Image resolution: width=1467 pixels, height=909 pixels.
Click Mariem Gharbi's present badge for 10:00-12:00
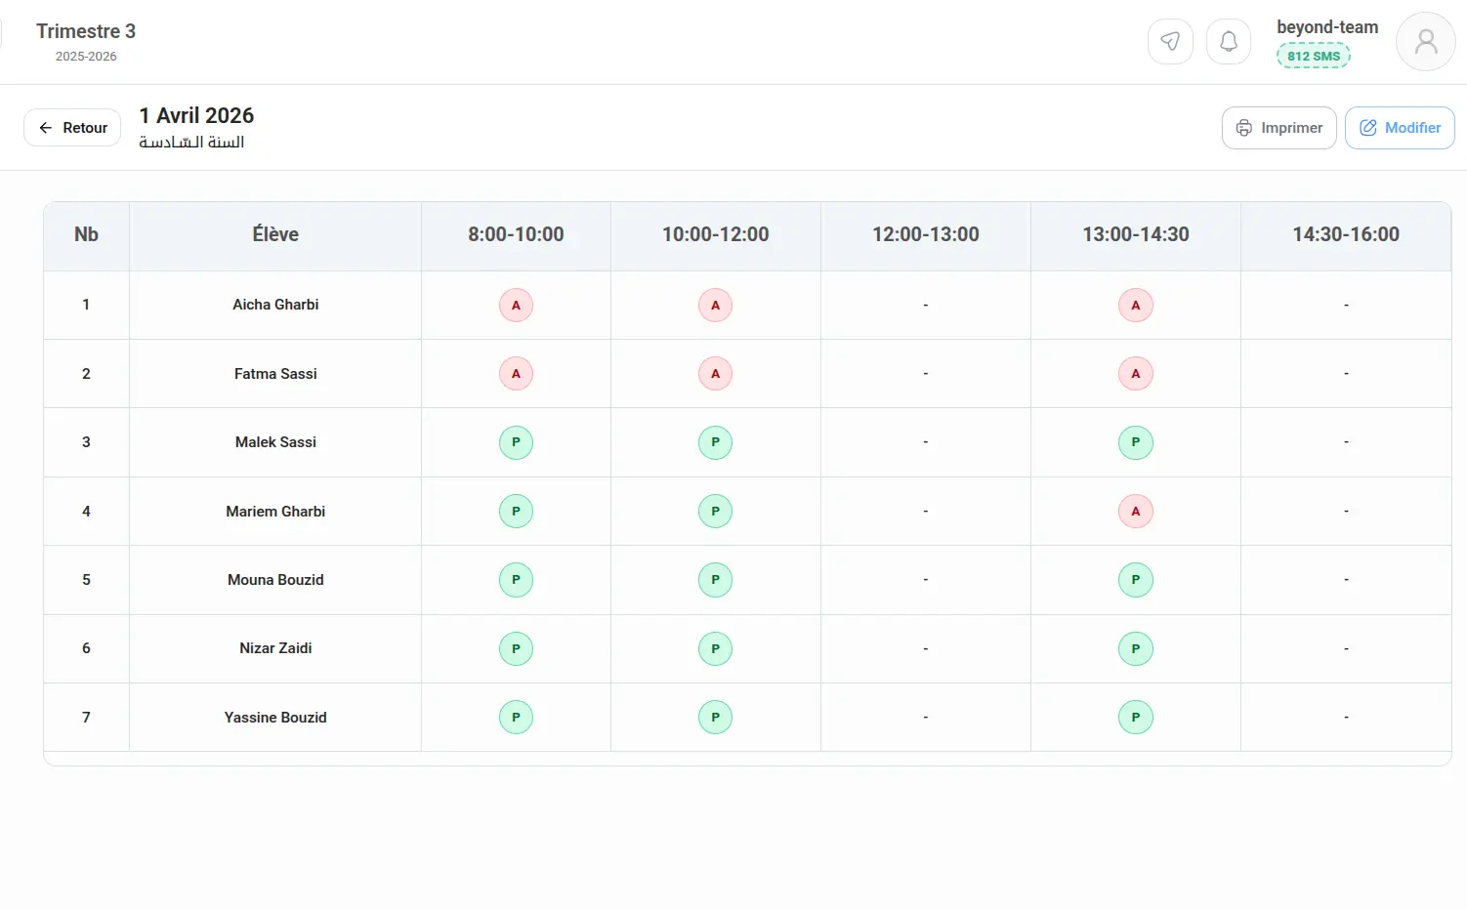point(715,512)
